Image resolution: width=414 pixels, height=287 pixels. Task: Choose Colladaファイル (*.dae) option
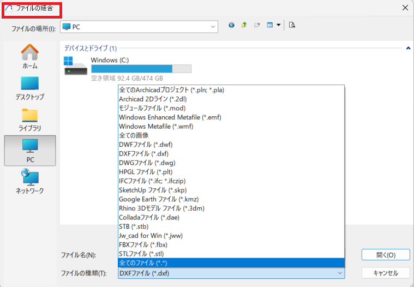tap(231, 218)
